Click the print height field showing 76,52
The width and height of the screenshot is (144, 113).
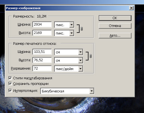[42, 60]
